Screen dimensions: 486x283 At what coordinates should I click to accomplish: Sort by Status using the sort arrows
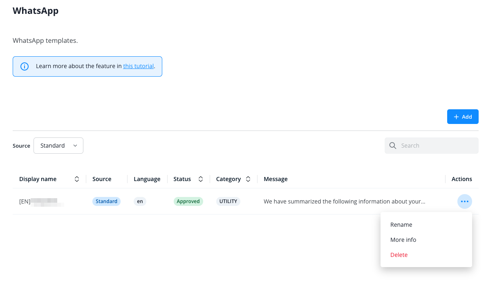coord(201,179)
